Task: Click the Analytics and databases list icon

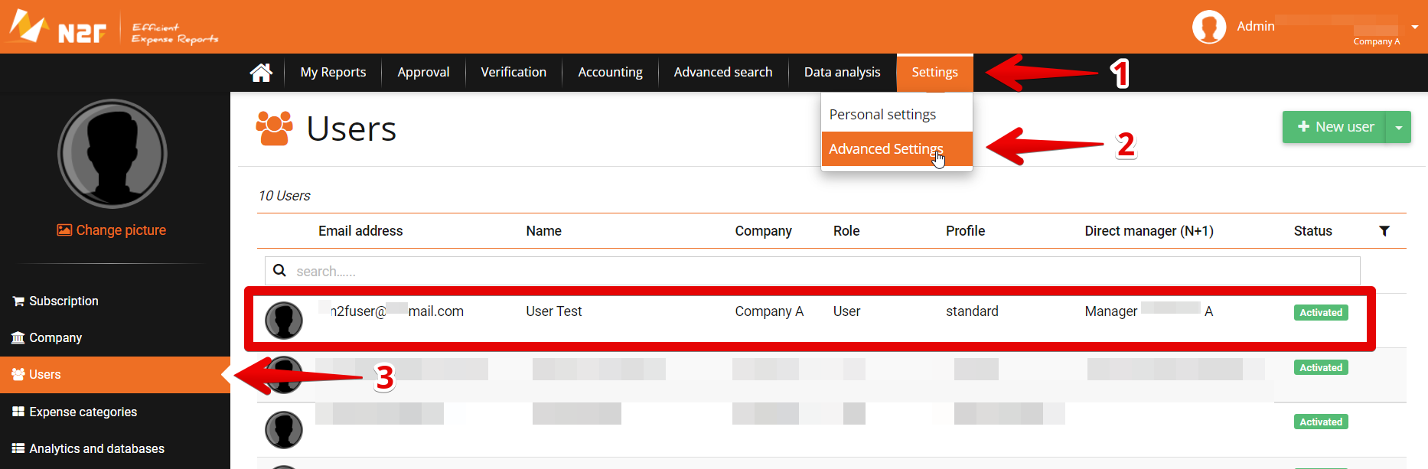Action: click(18, 448)
